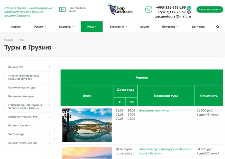The height and width of the screenshot is (159, 225).
Task: Click the Даты тура column header
Action: pyautogui.click(x=125, y=91)
